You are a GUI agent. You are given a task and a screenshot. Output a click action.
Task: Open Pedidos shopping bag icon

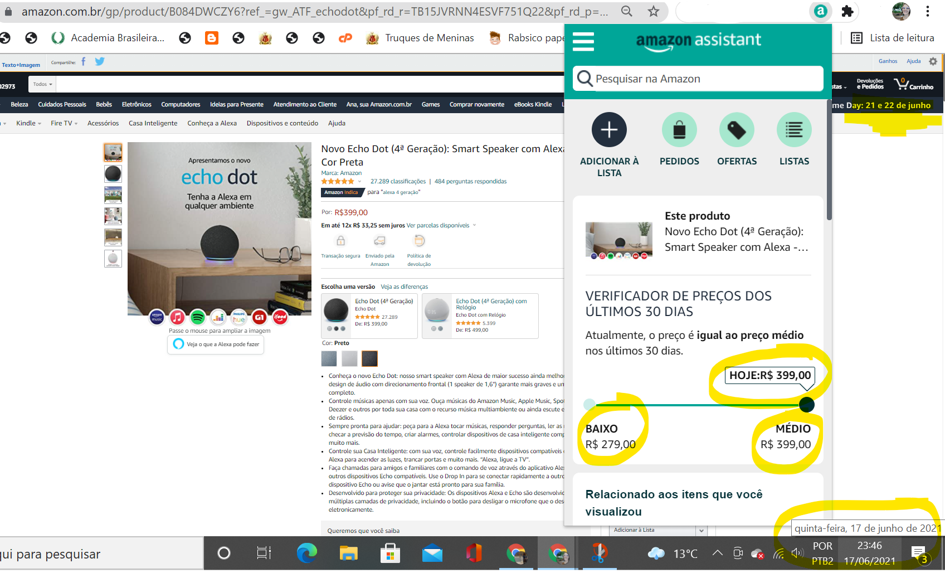pyautogui.click(x=679, y=130)
